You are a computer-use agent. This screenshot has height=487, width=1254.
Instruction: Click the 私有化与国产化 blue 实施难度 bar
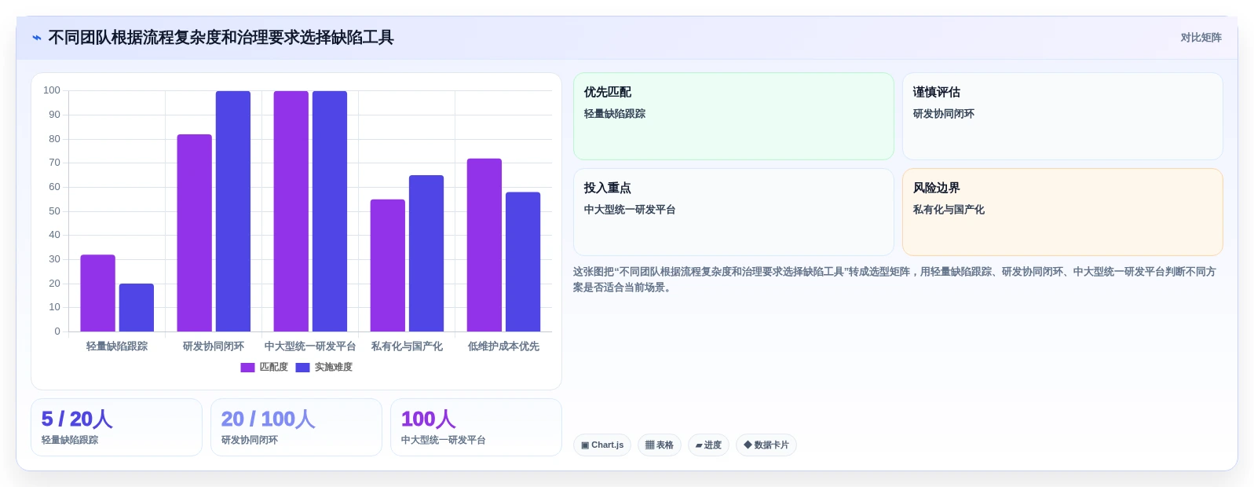tap(426, 253)
